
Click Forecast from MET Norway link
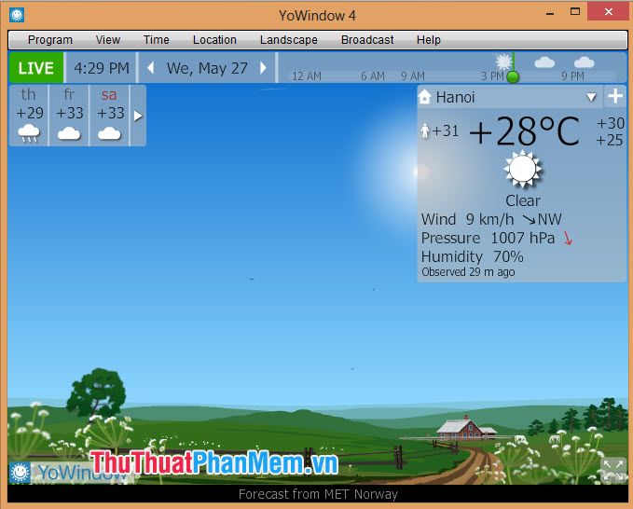(x=318, y=494)
